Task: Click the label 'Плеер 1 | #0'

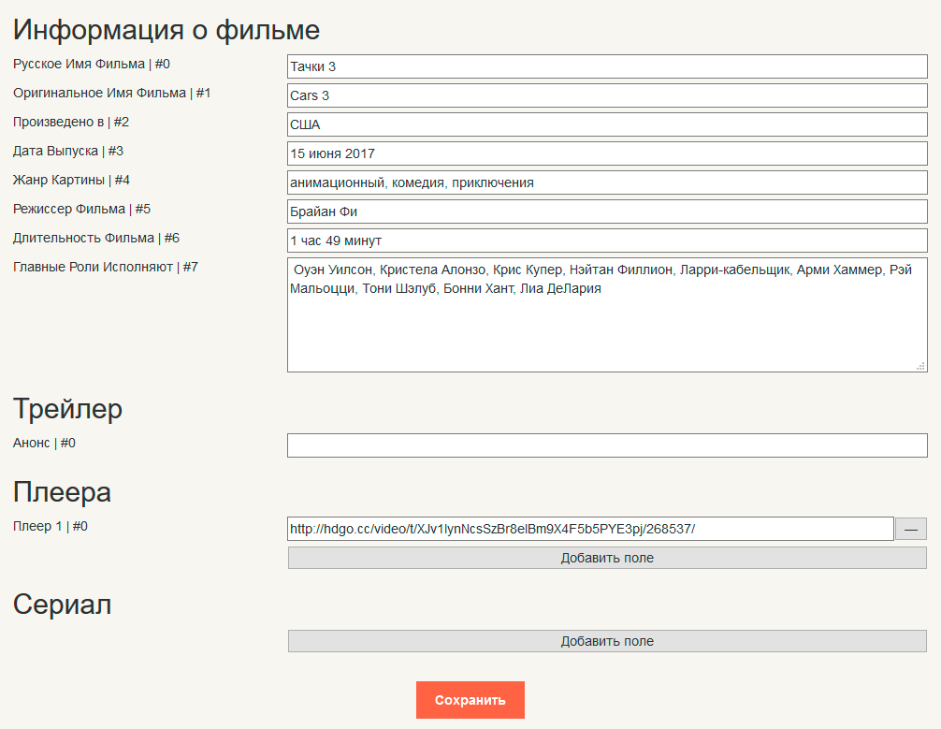Action: tap(51, 526)
